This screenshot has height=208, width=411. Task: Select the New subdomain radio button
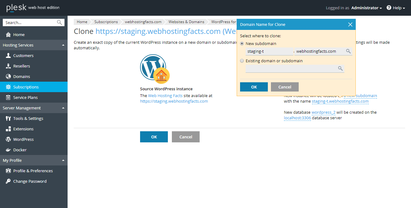(x=242, y=43)
